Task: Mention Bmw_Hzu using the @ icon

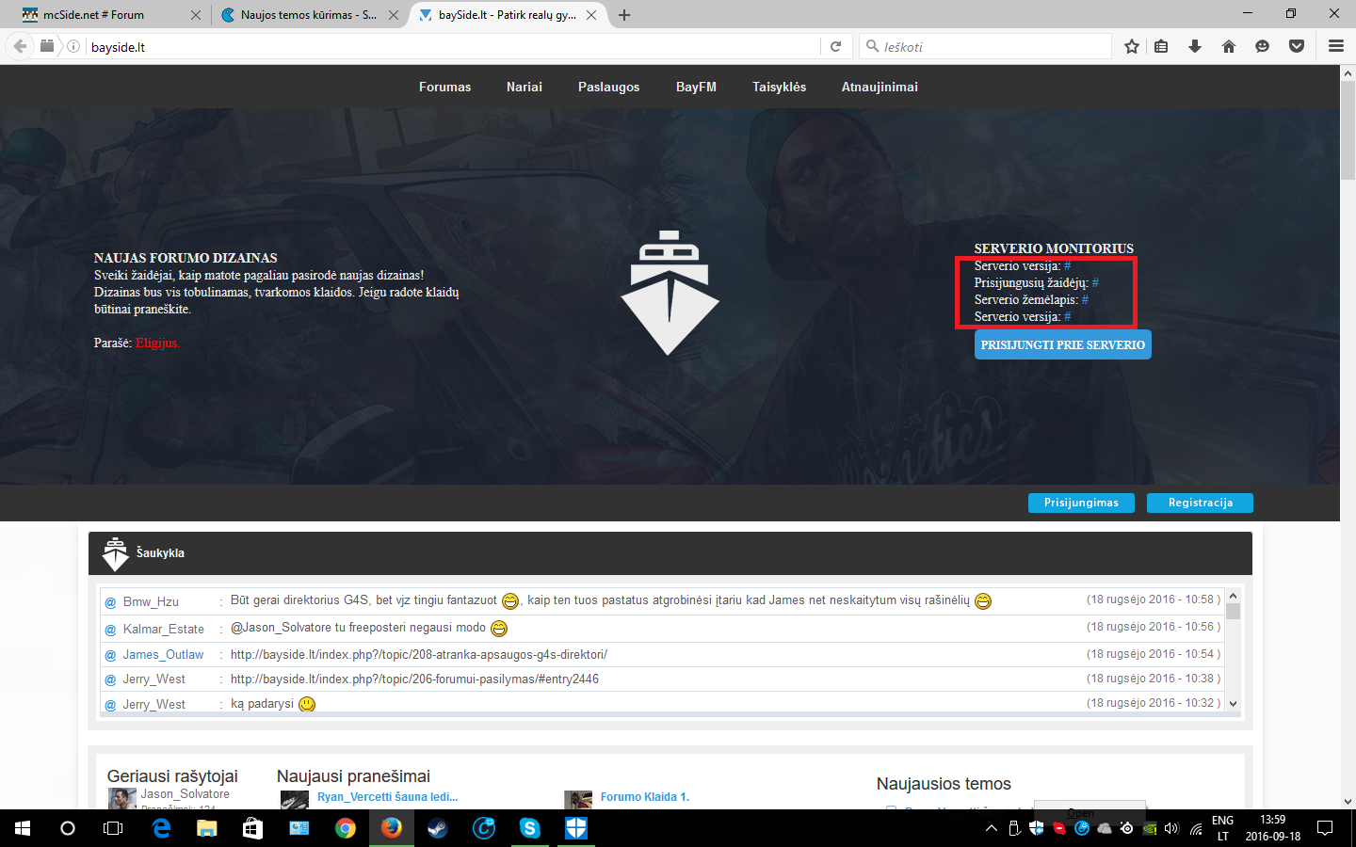Action: pos(110,602)
